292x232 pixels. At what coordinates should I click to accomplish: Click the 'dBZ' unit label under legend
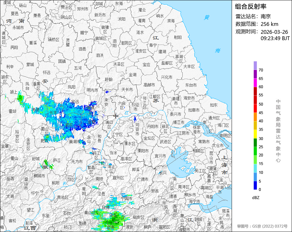(256, 198)
